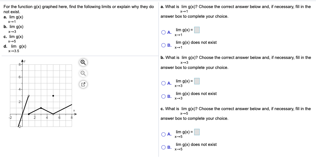The height and width of the screenshot is (161, 316).
Task: Choose 'does not exist' radio for x→1
Action: pos(164,45)
